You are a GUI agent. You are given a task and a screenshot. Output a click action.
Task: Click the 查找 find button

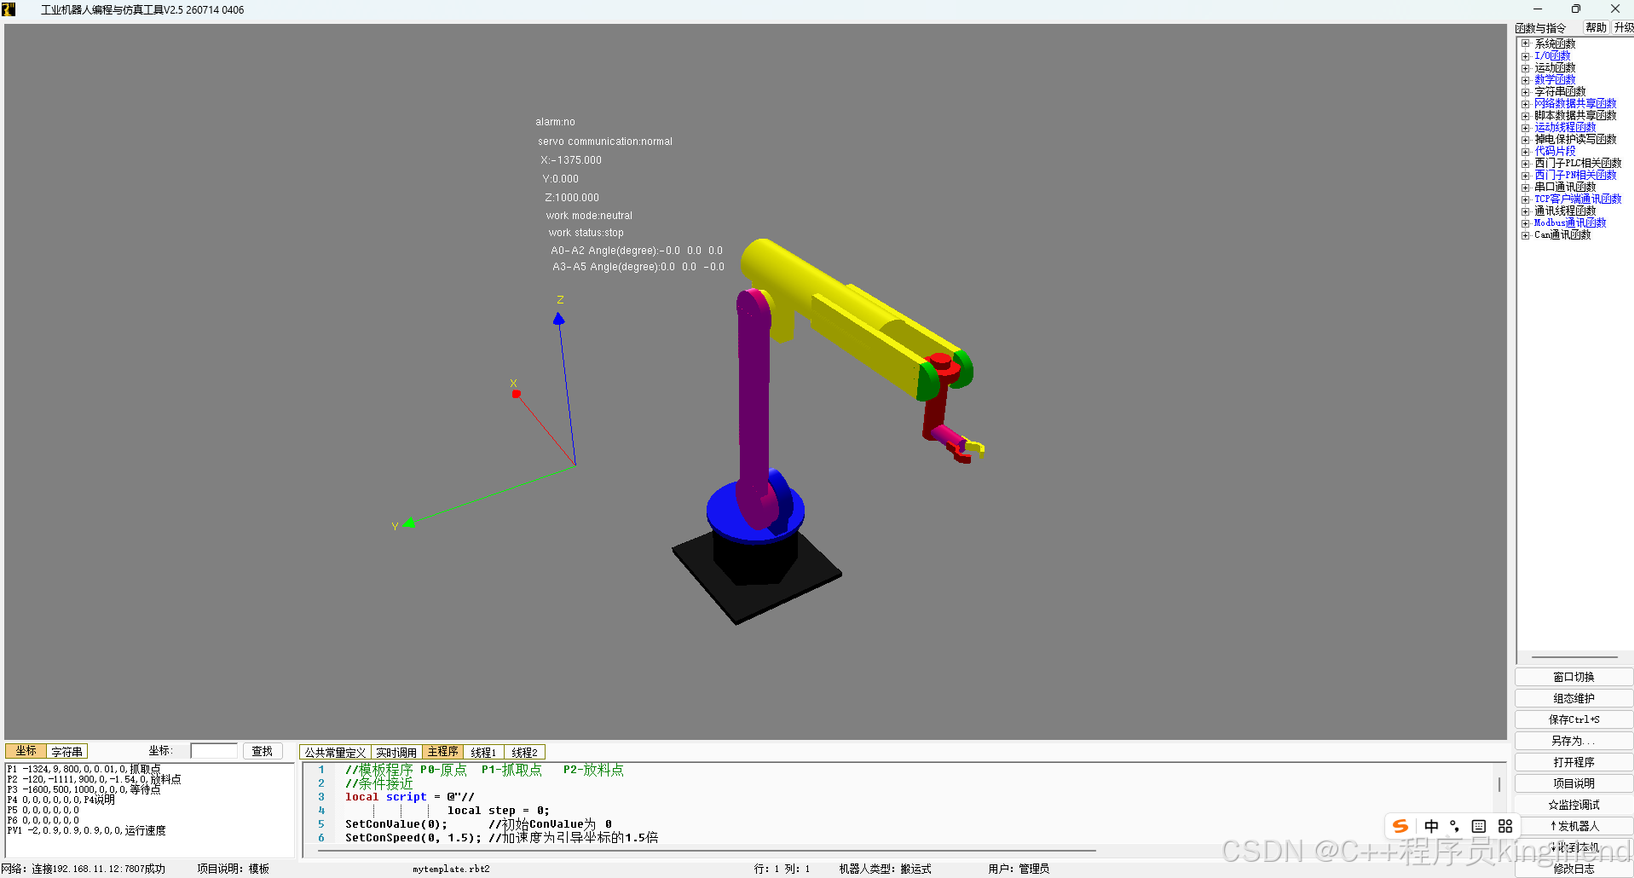point(263,751)
